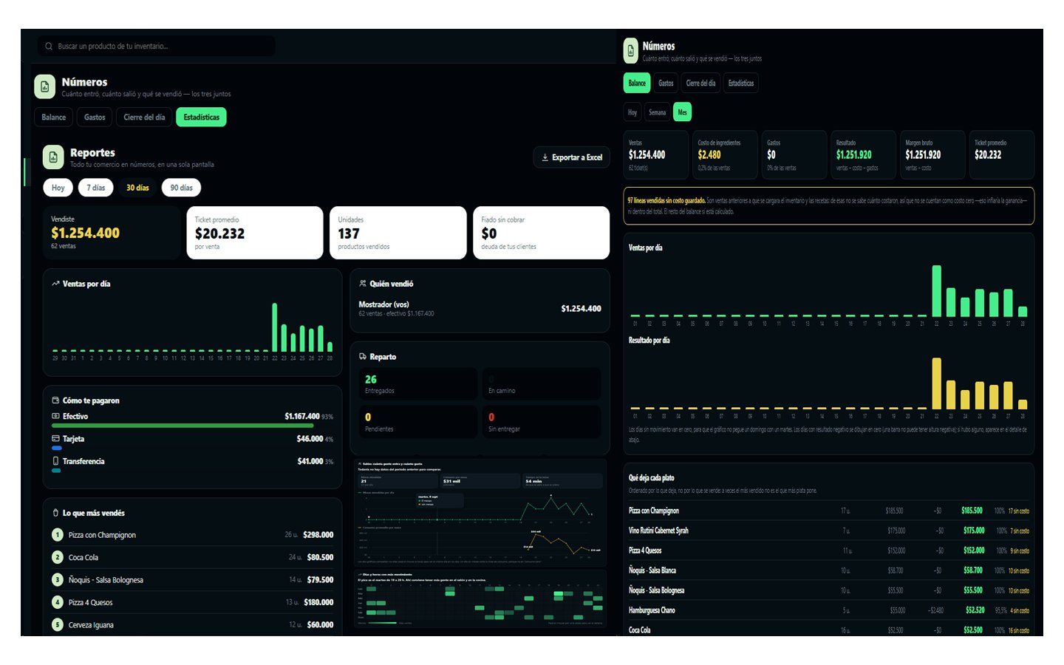Click the Quién vendió people icon
This screenshot has width=1064, height=665.
(x=363, y=284)
